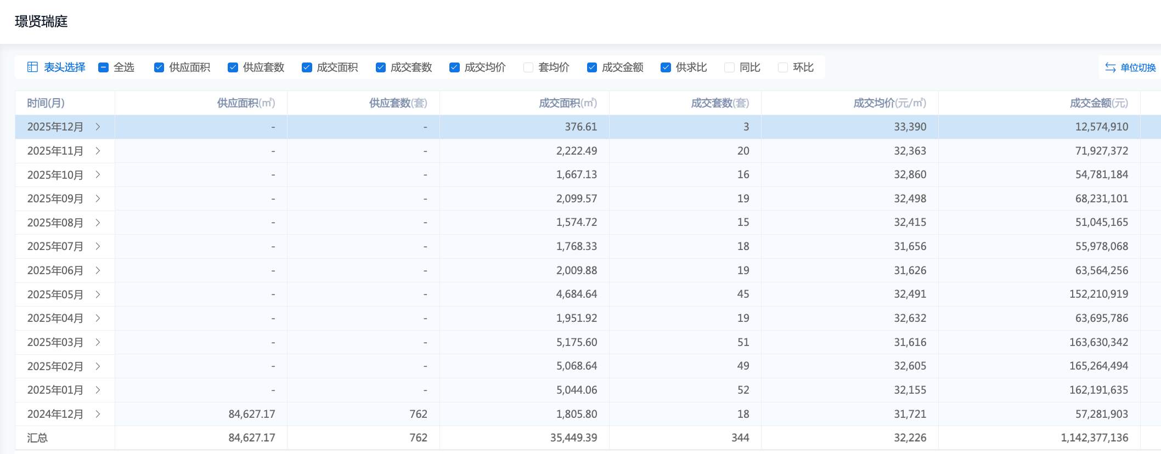Expand the 2025年09月 row chevron
Image resolution: width=1161 pixels, height=454 pixels.
pyautogui.click(x=98, y=198)
